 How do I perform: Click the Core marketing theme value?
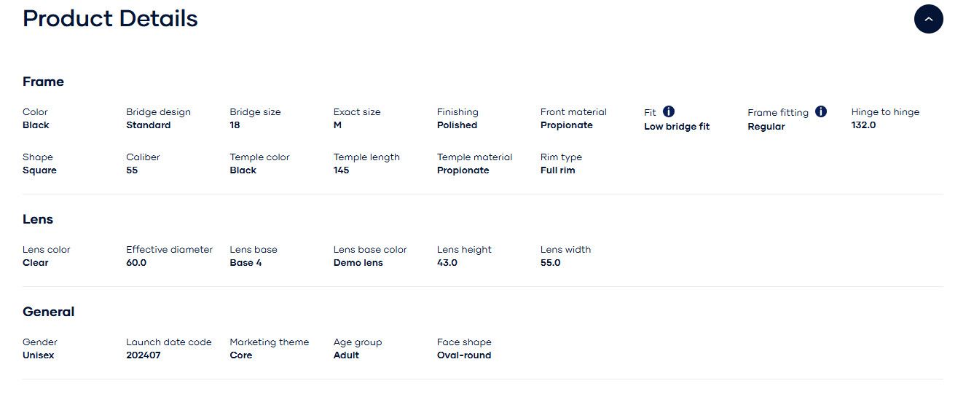pos(241,355)
